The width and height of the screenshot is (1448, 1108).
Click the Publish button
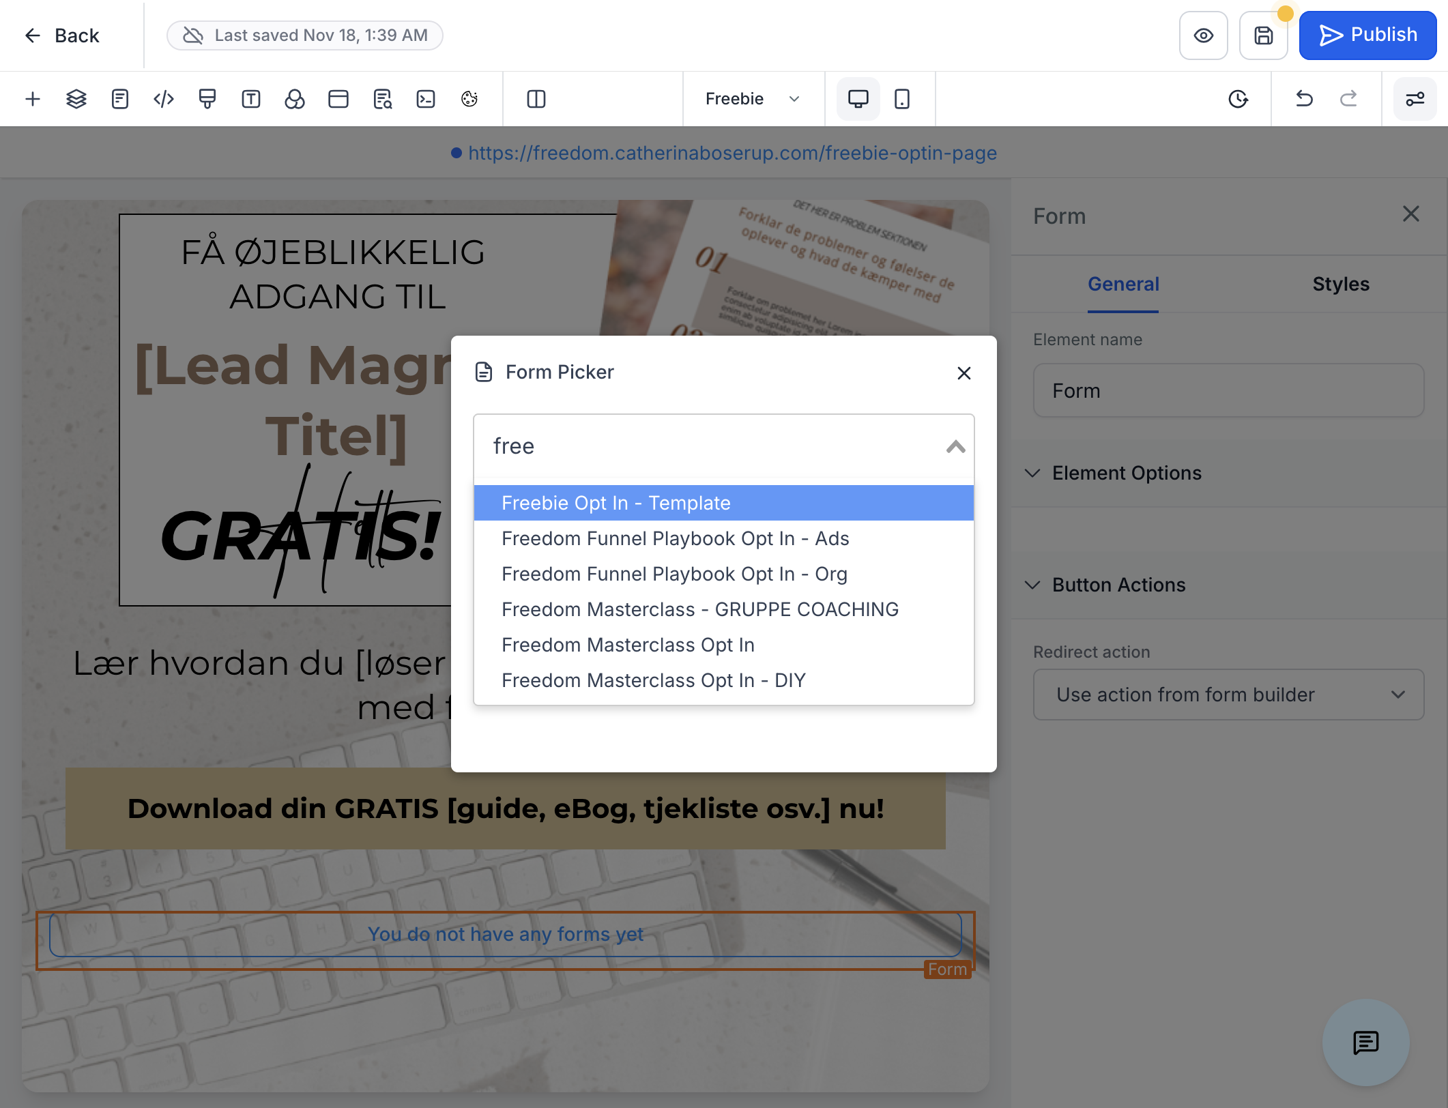[x=1367, y=35]
